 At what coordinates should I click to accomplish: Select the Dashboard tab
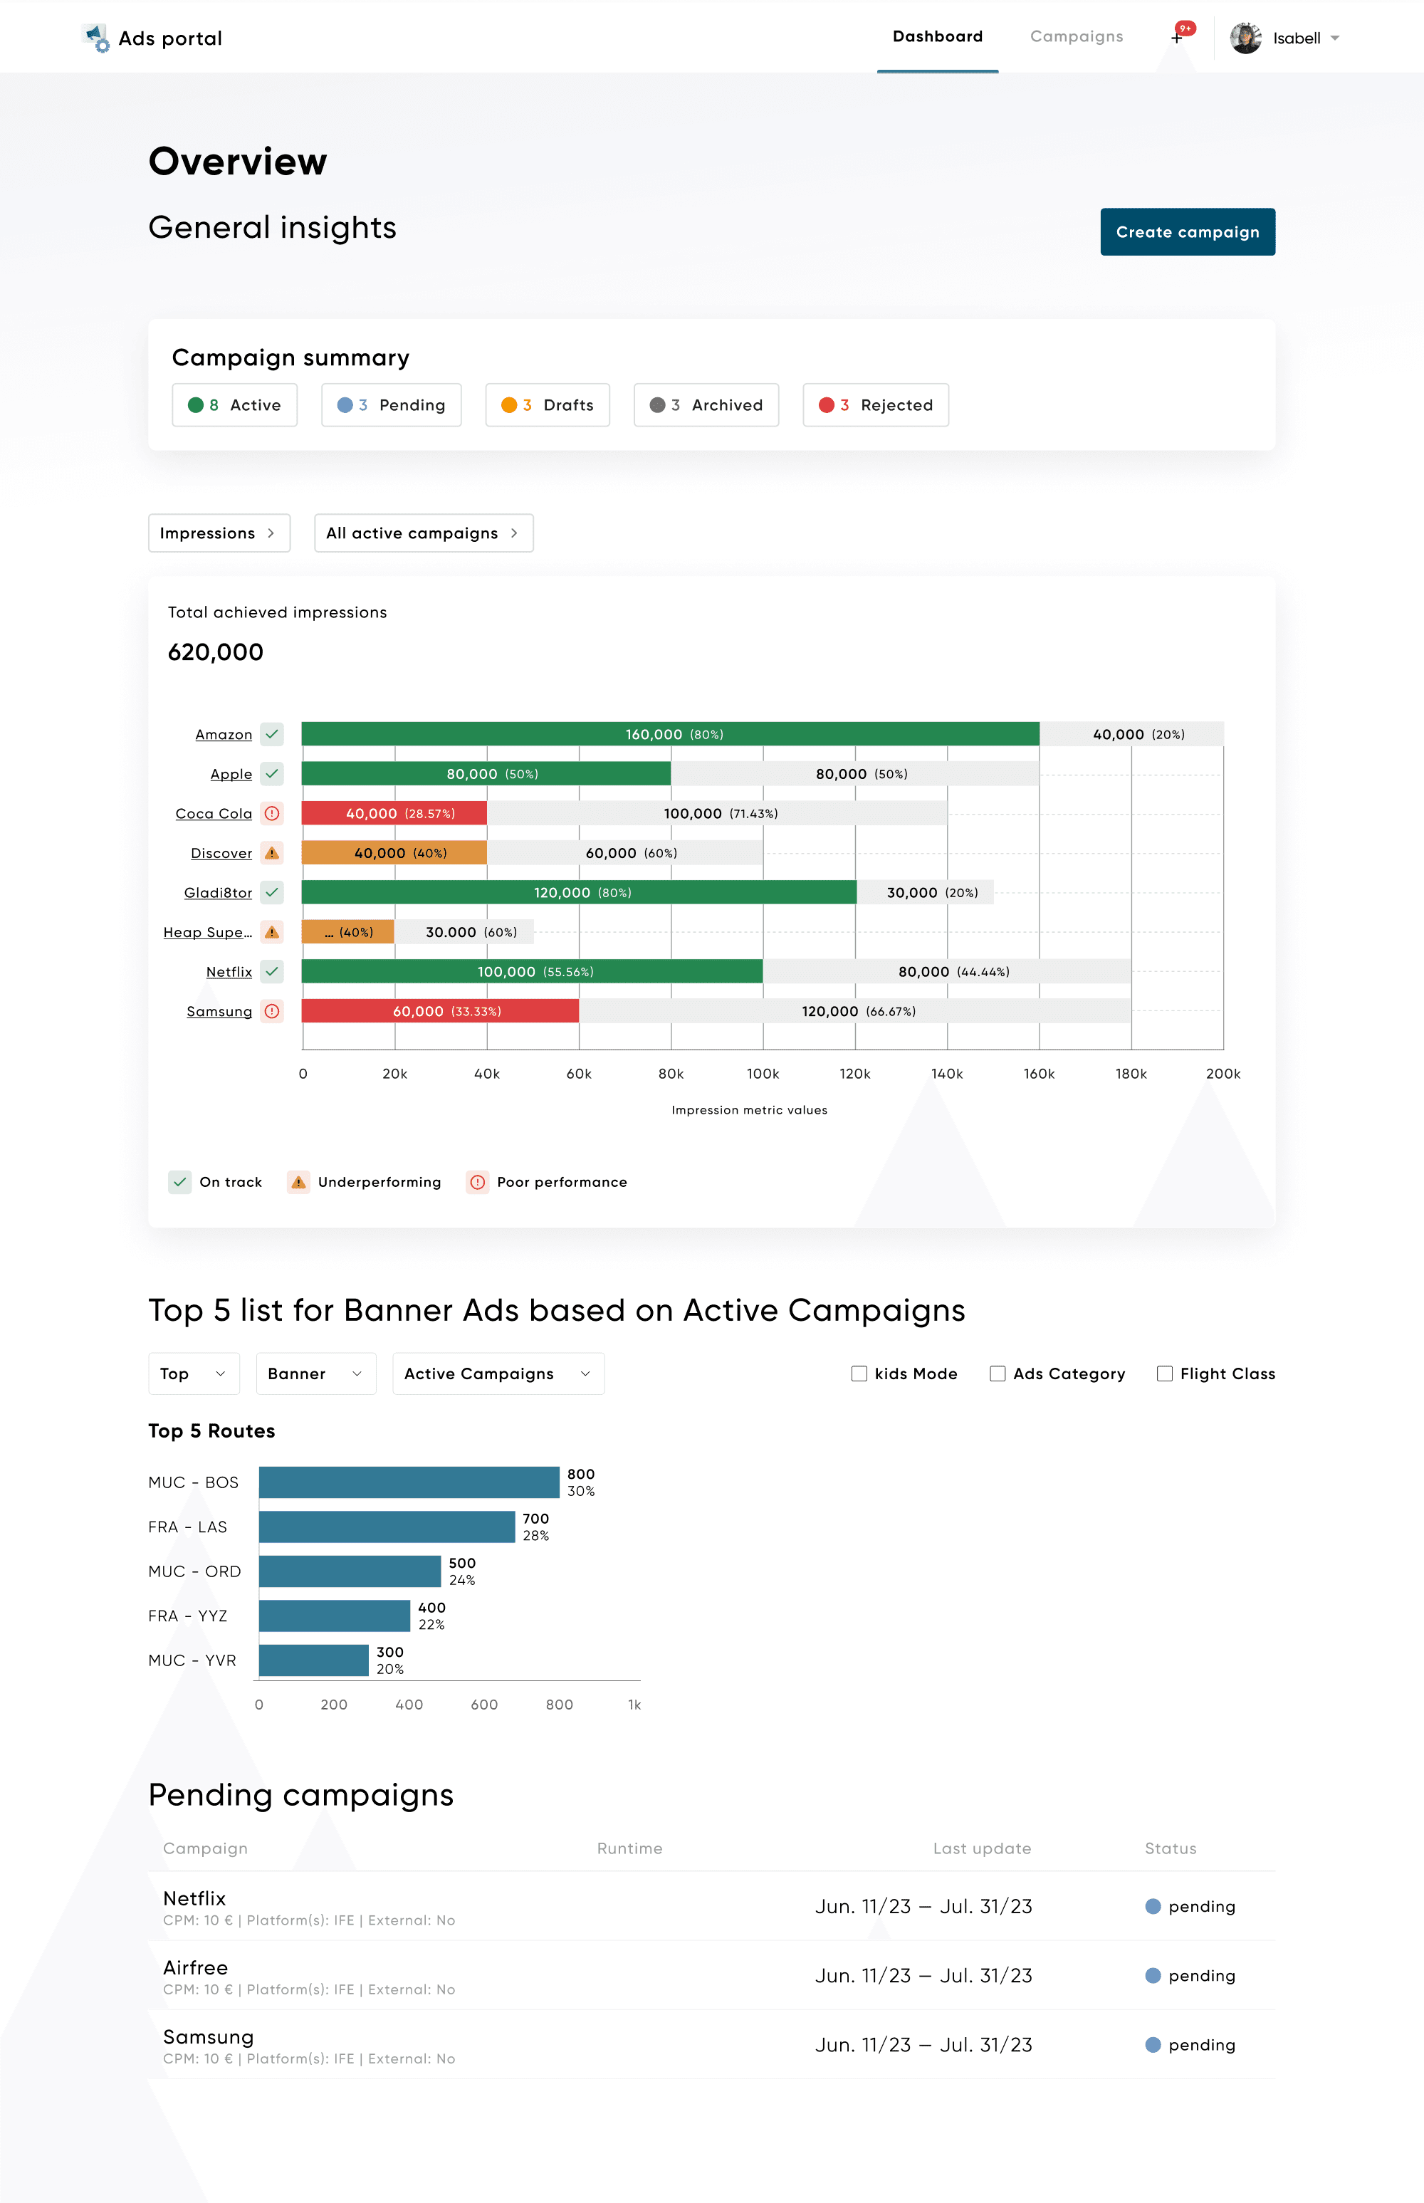[x=937, y=37]
